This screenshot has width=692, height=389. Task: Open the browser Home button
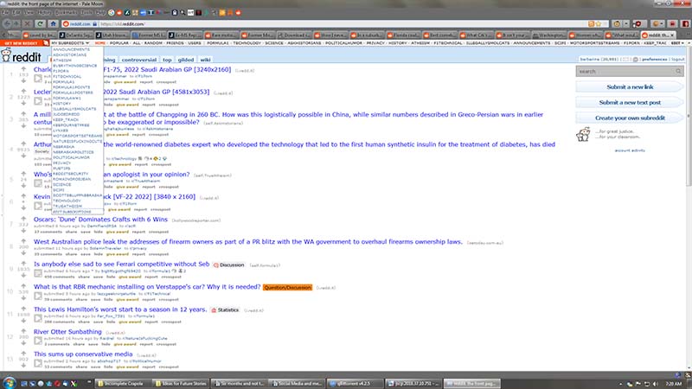coord(54,24)
